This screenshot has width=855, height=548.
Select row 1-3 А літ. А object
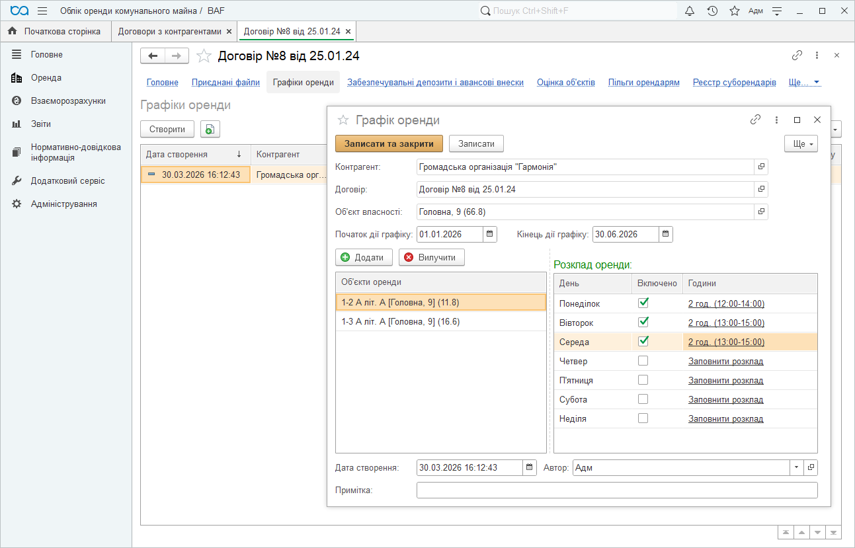(400, 322)
